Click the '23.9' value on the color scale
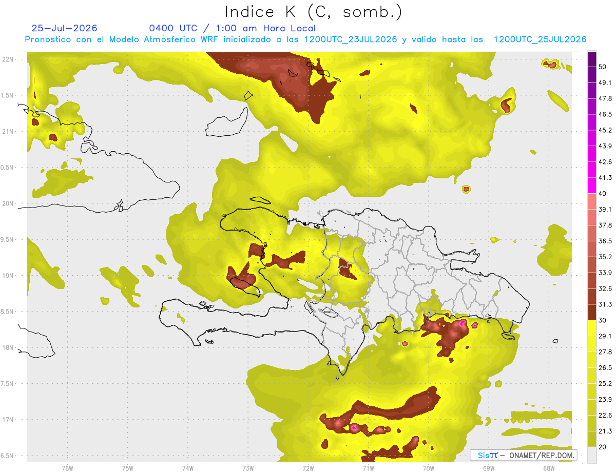Screen dimensions: 616x475 [606, 400]
